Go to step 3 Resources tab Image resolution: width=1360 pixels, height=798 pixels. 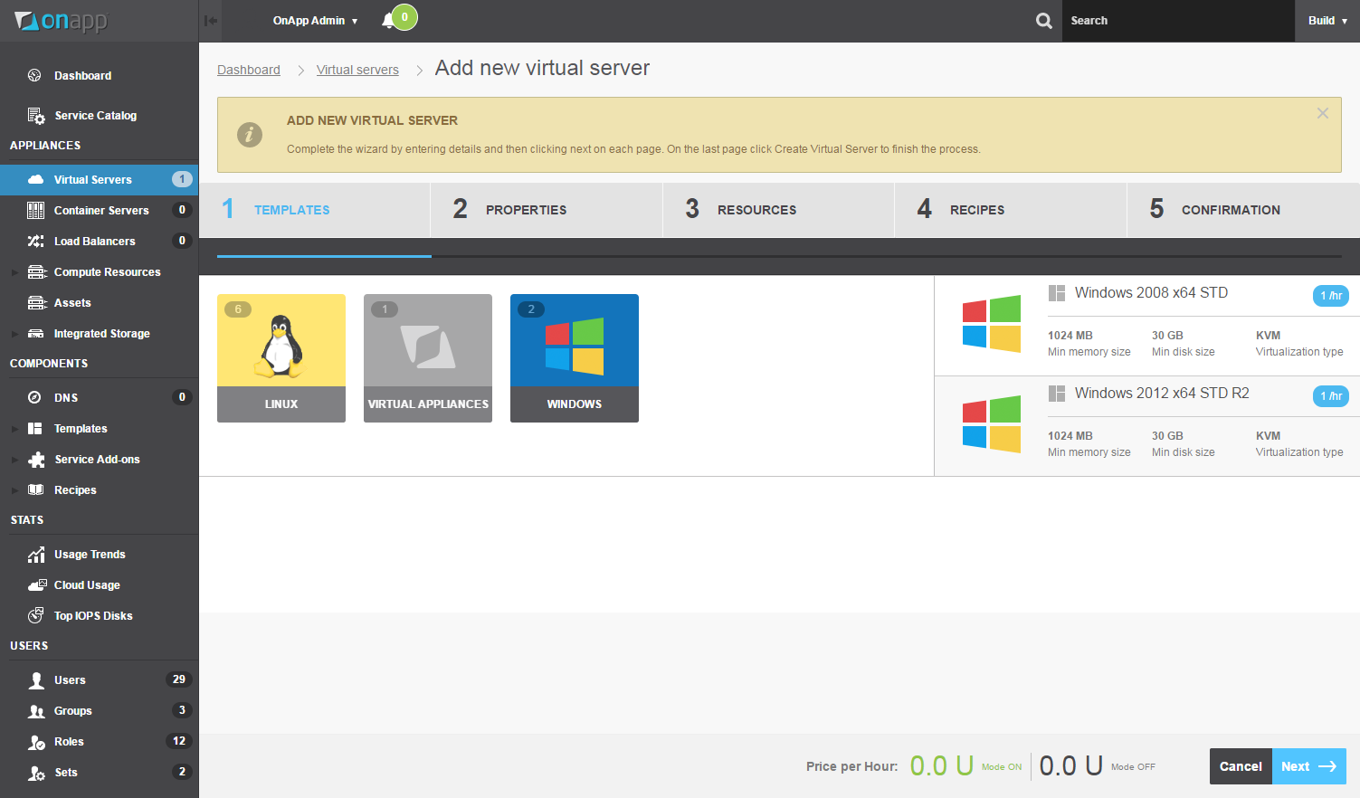pos(778,210)
